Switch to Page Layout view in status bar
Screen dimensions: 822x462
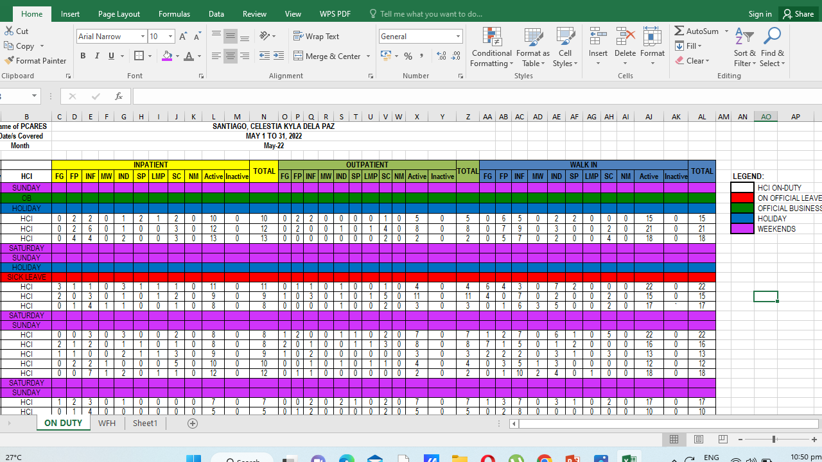699,439
